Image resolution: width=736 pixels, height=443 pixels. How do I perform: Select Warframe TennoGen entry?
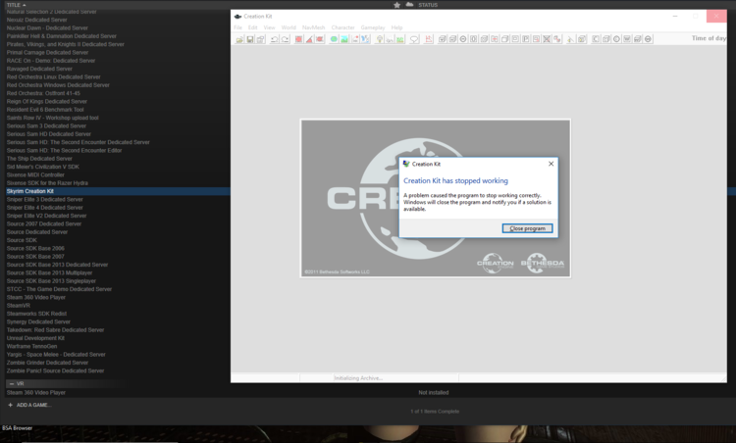tap(31, 346)
